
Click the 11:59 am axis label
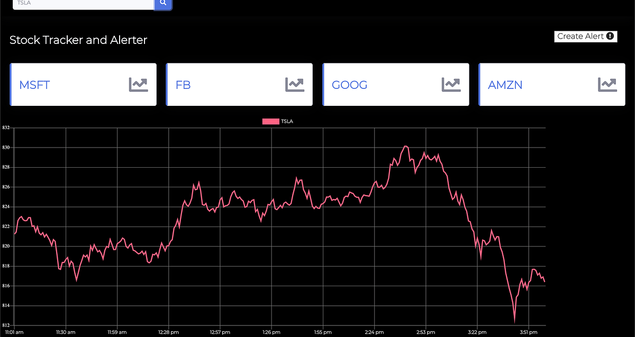(x=117, y=333)
